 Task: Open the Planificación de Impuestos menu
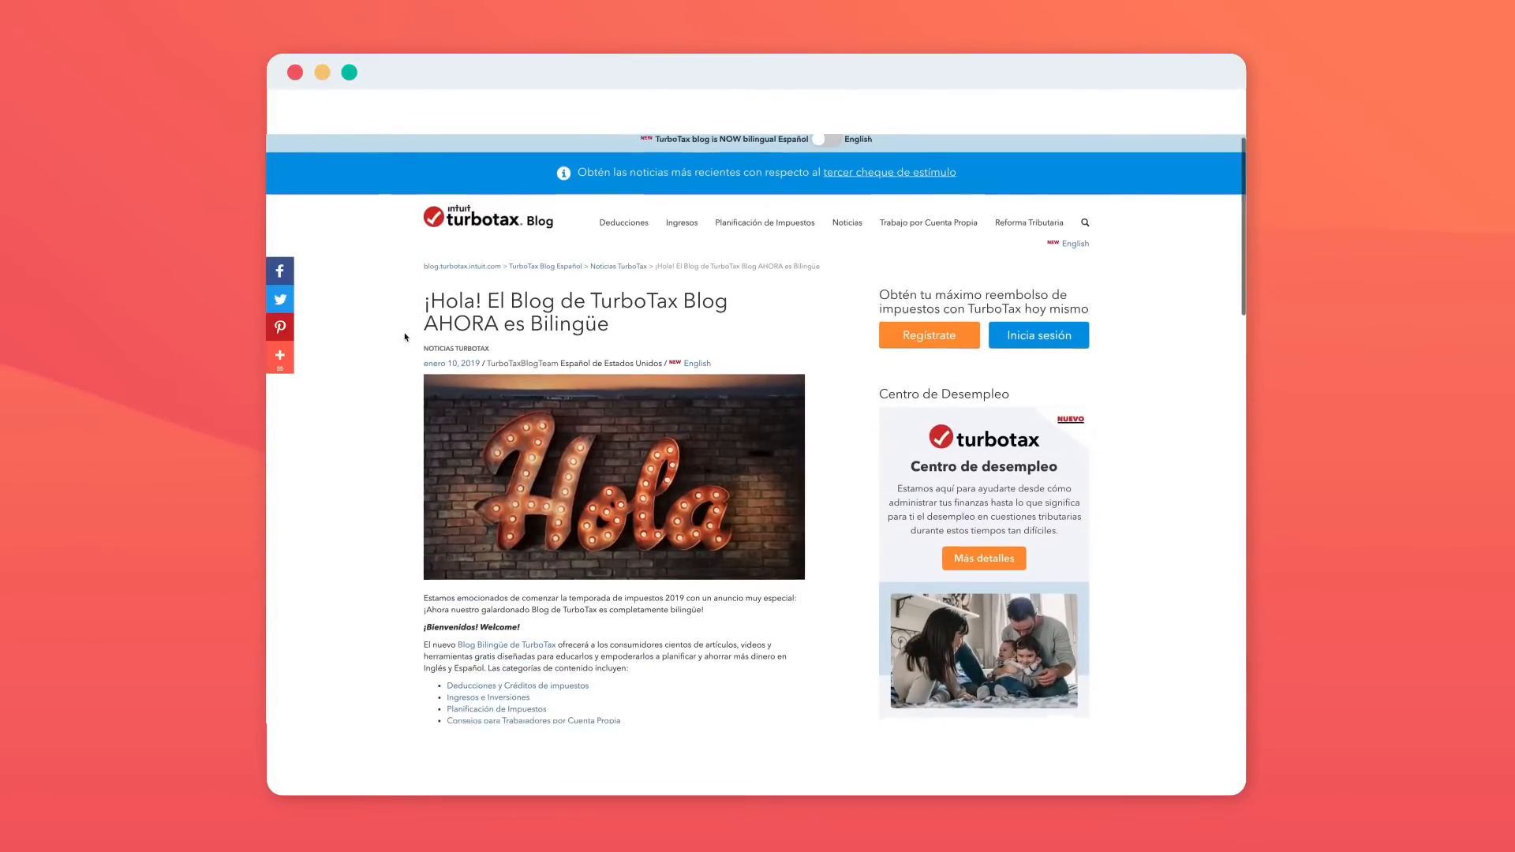[x=765, y=222]
